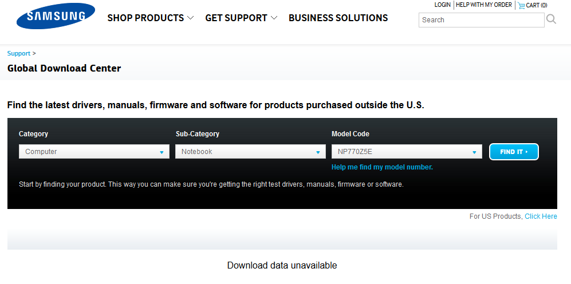
Task: Click Download data unavailable text
Action: [x=282, y=266]
